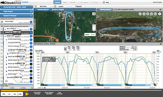Image resolution: width=163 pixels, height=97 pixels.
Task: Open info for [1] upwind RWY 02
Action: (x=31, y=43)
